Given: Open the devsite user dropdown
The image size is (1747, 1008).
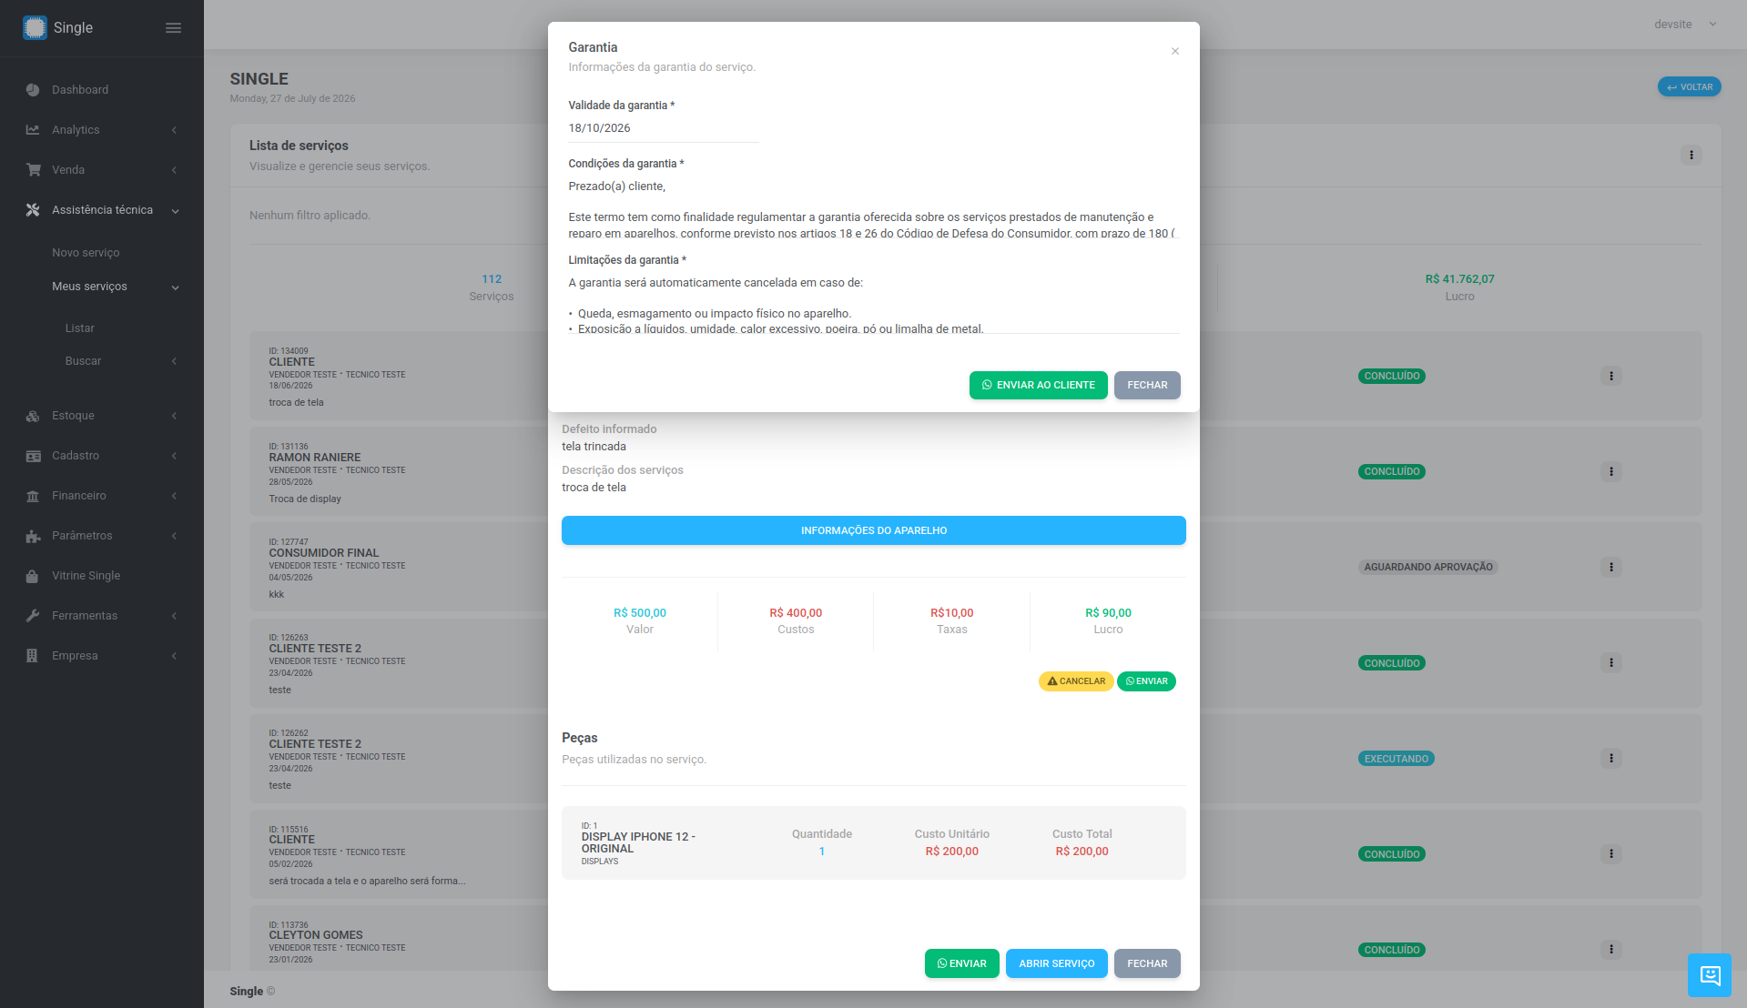Looking at the screenshot, I should [1684, 25].
